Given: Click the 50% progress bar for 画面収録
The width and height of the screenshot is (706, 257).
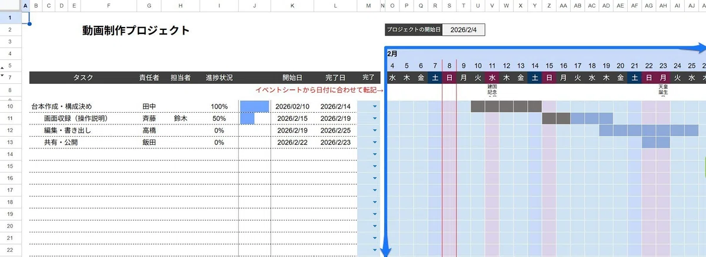Looking at the screenshot, I should 247,119.
